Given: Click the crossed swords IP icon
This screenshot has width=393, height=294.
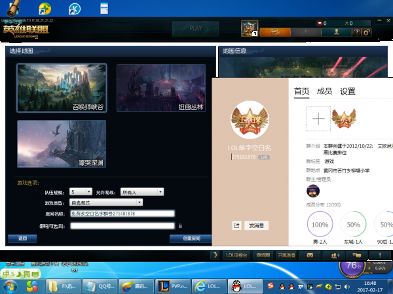Looking at the screenshot, I should [x=346, y=24].
